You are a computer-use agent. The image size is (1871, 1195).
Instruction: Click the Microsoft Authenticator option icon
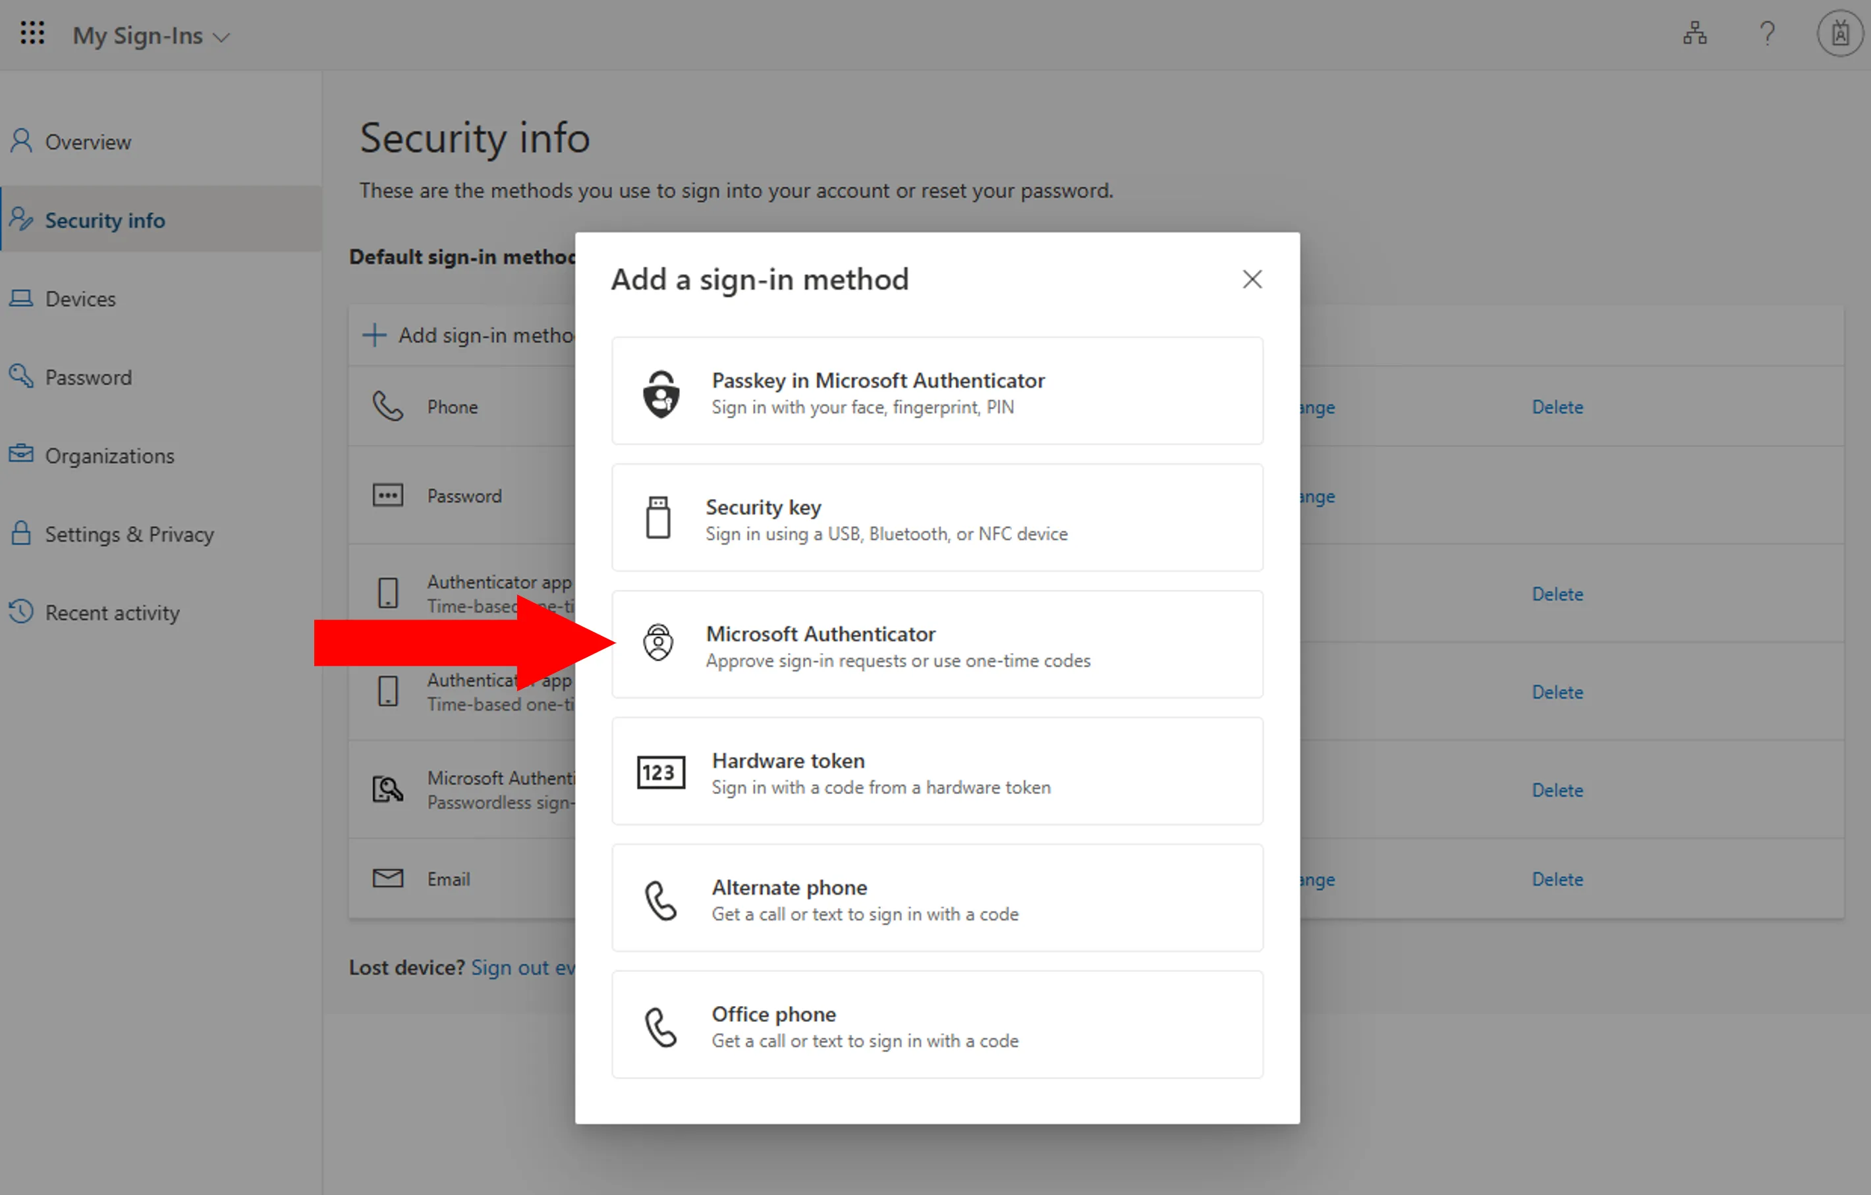pyautogui.click(x=658, y=643)
